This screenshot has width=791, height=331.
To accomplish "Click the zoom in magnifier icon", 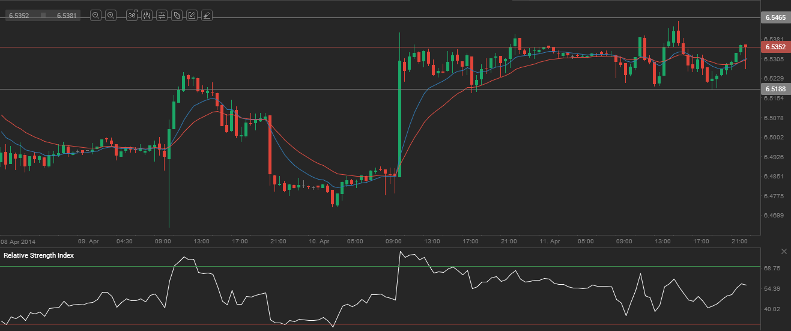I will pos(111,16).
